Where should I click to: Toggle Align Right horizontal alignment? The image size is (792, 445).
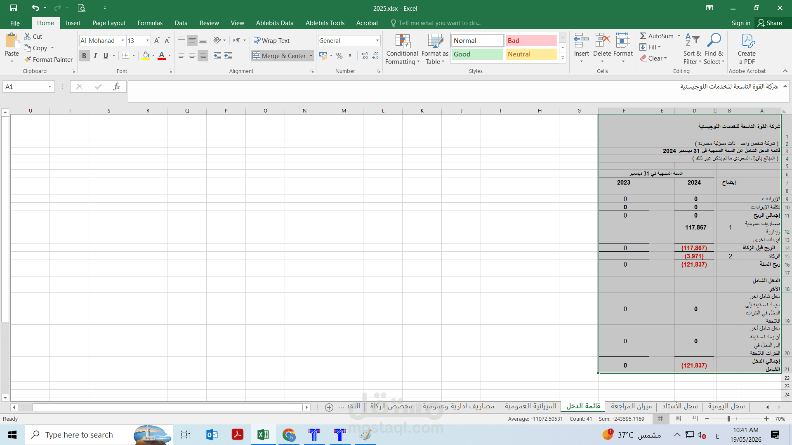point(203,56)
